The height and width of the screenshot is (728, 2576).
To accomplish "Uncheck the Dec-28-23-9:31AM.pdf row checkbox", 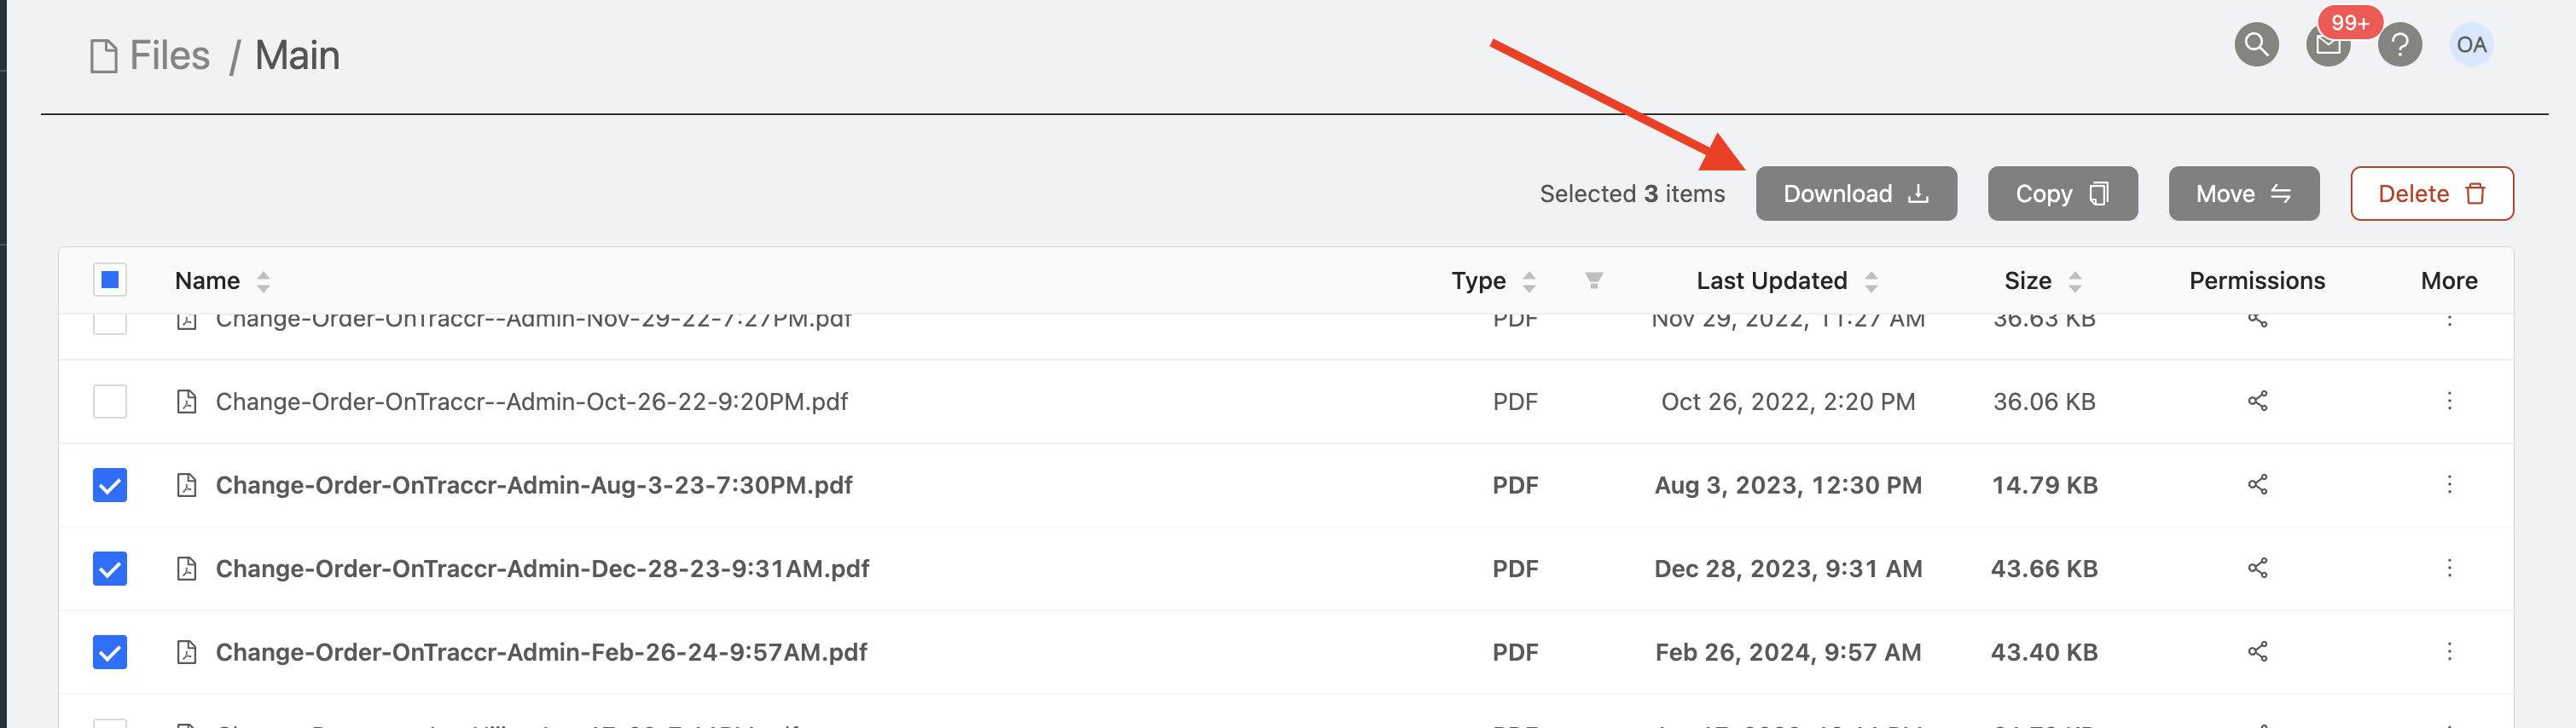I will (x=110, y=568).
